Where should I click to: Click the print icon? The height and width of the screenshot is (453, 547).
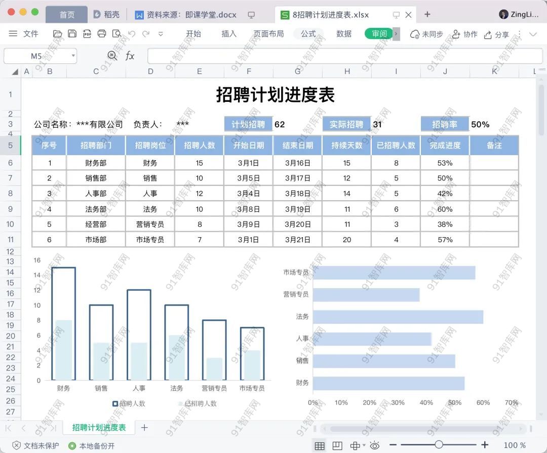coord(102,34)
